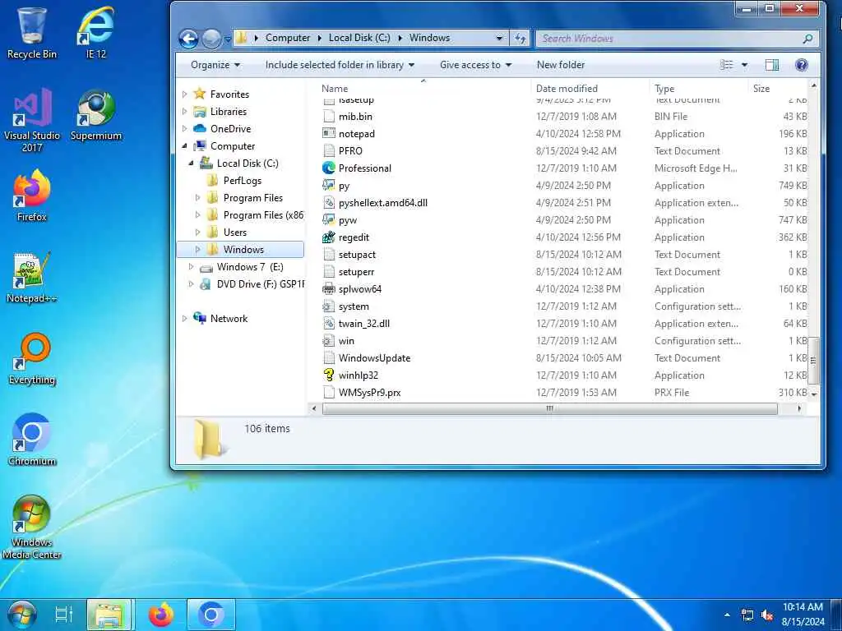Select the splwow64 printer icon
Screen dimensions: 842x631
[329, 289]
